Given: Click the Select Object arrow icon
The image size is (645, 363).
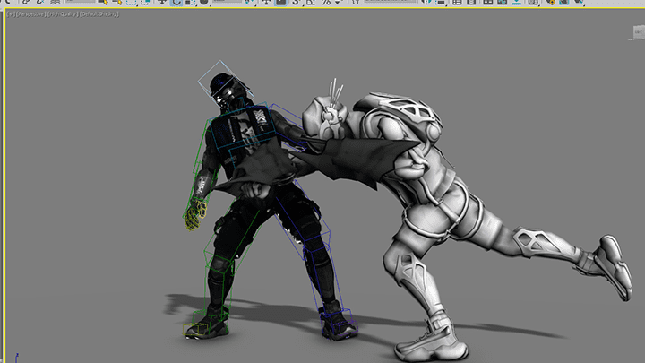Looking at the screenshot, I should 103,3.
